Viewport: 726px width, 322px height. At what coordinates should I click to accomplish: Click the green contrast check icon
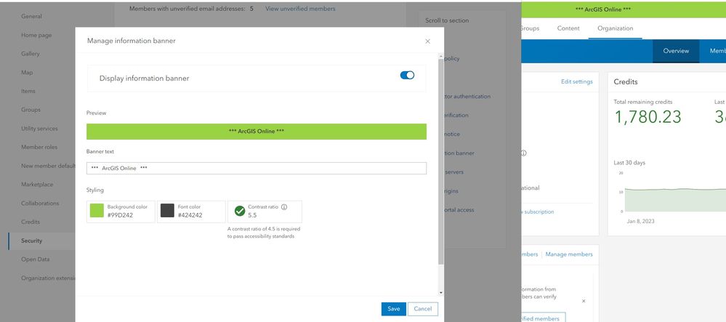point(240,212)
